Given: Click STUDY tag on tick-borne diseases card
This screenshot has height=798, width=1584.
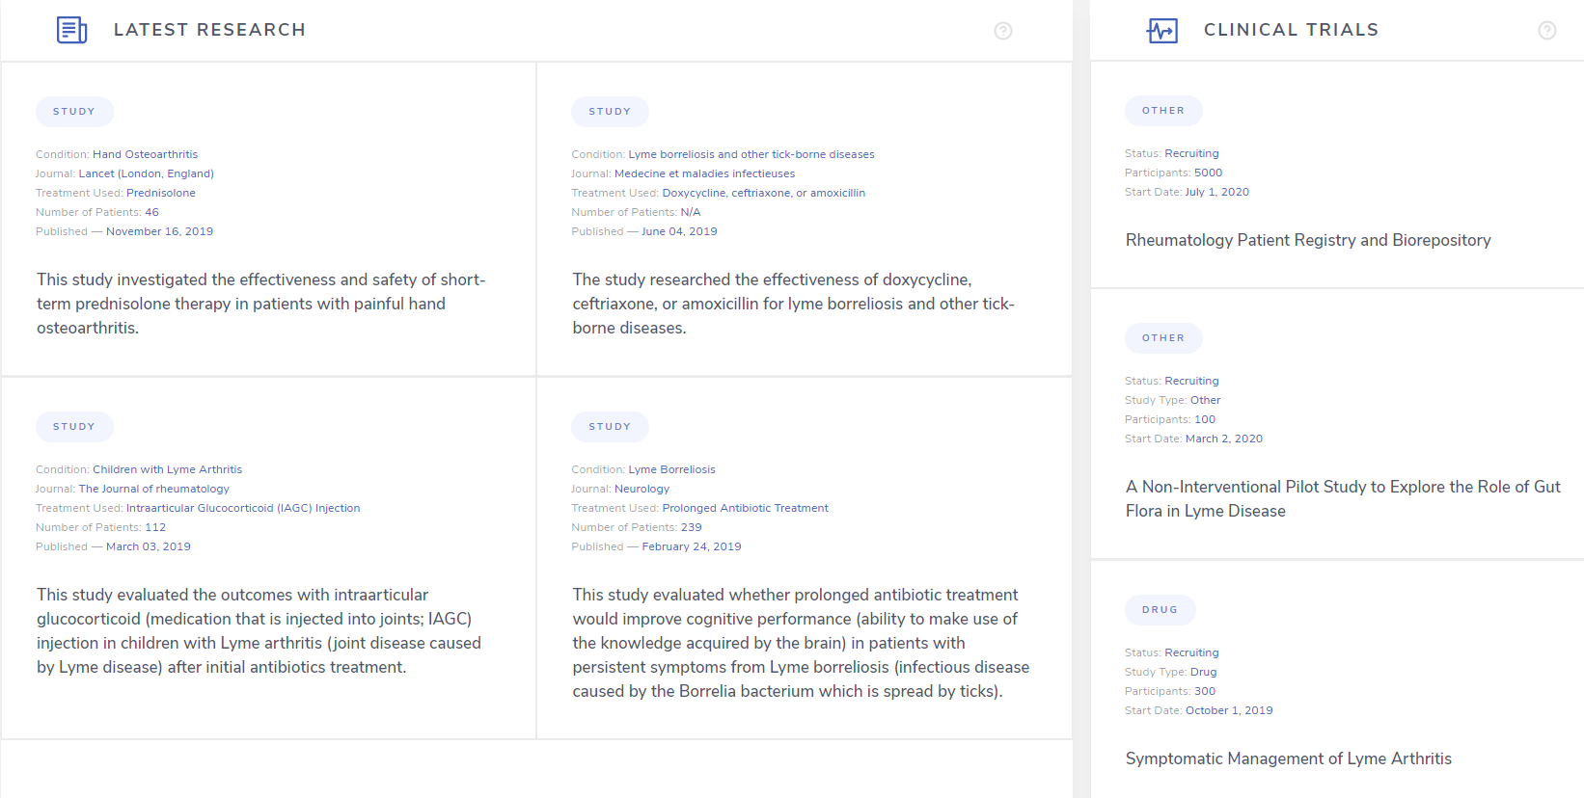Looking at the screenshot, I should (x=610, y=112).
